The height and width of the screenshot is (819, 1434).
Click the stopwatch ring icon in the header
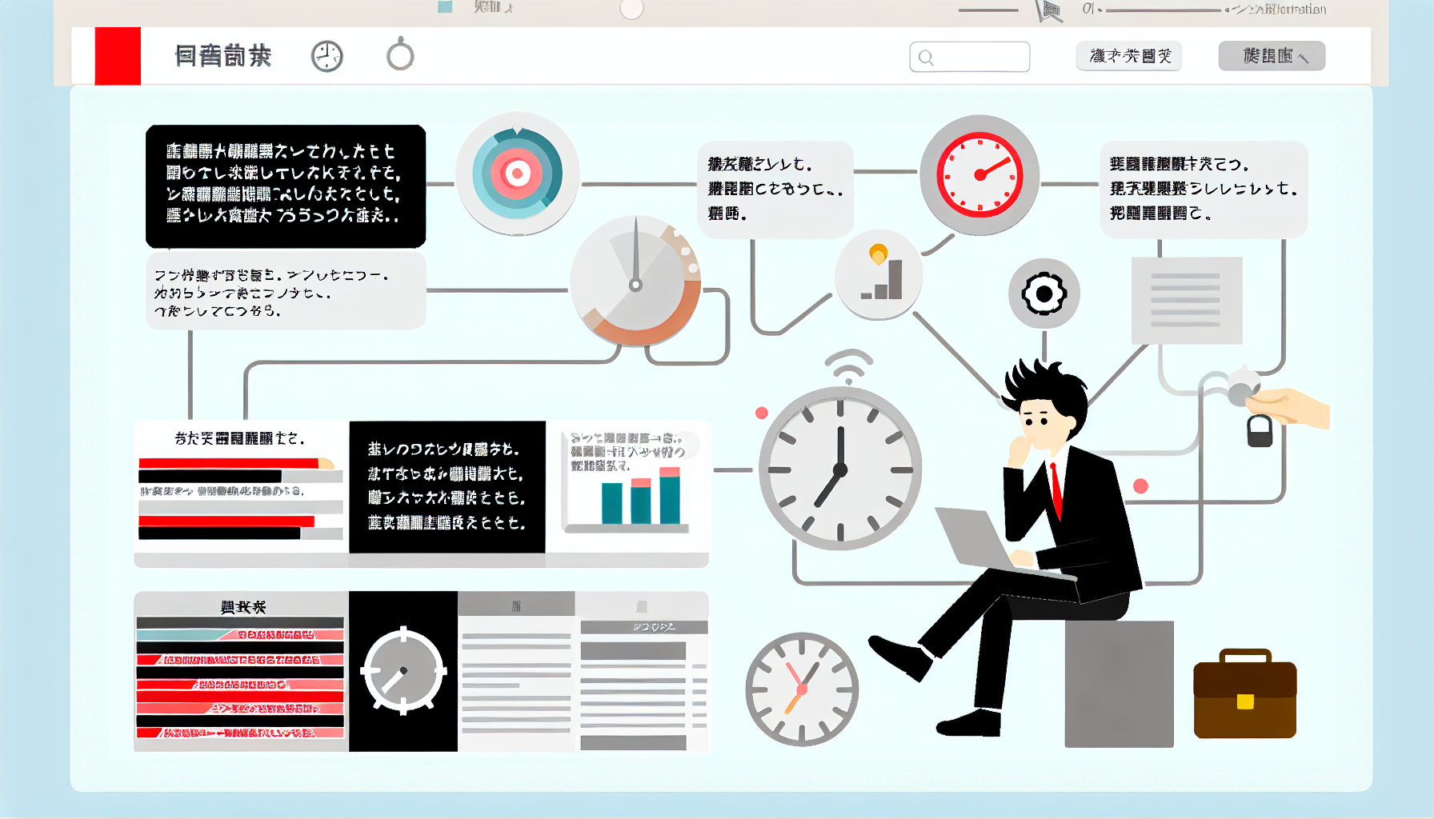400,56
